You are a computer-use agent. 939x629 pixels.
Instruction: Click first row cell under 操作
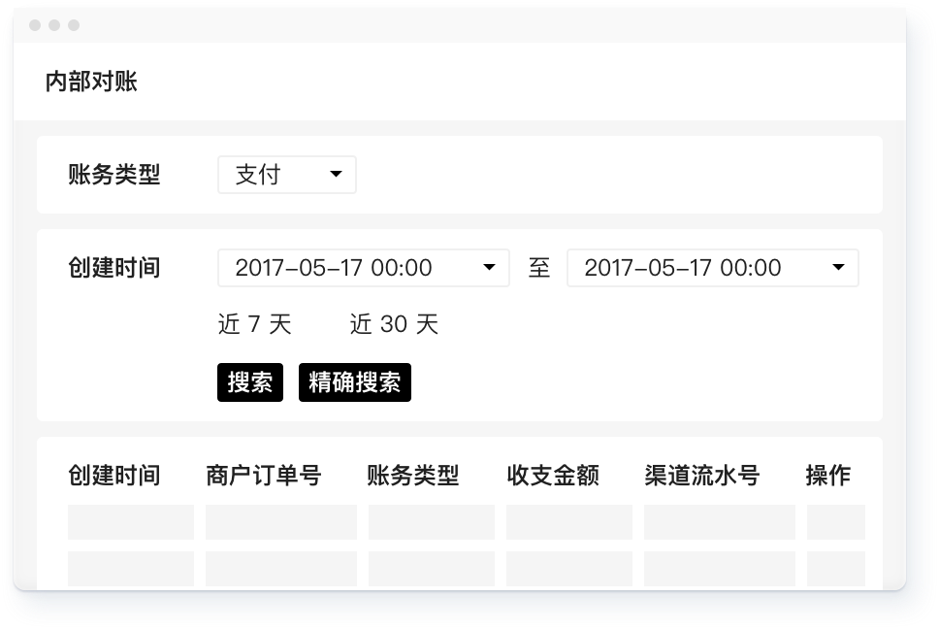pos(835,522)
